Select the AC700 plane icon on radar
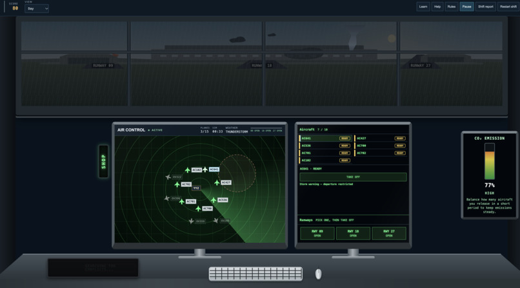Screen dimensions: 520x288 [198, 209]
